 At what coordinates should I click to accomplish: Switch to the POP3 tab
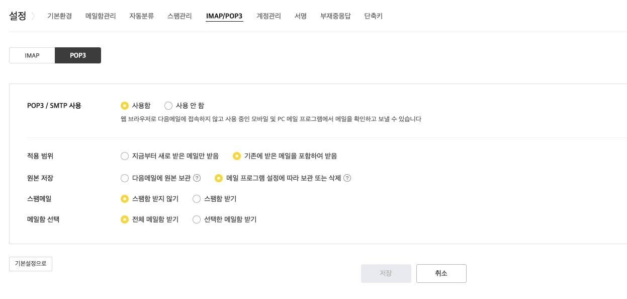pos(78,55)
